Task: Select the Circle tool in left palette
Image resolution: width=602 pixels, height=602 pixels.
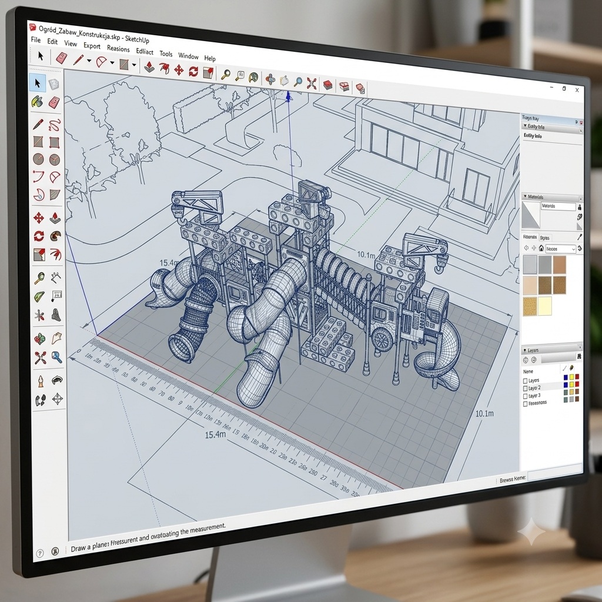Action: pos(38,159)
